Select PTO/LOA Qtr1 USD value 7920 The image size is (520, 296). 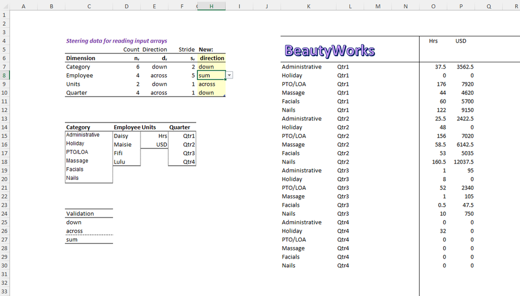pos(467,84)
